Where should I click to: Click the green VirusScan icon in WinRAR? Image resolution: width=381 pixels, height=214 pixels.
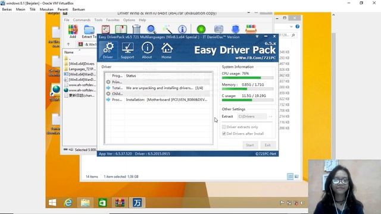(x=201, y=29)
